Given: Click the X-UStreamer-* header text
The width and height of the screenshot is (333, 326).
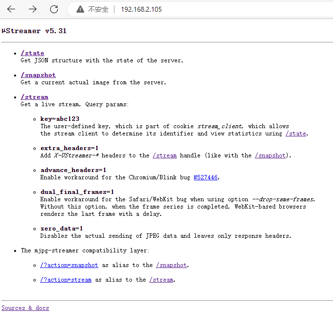Looking at the screenshot, I should (x=76, y=155).
